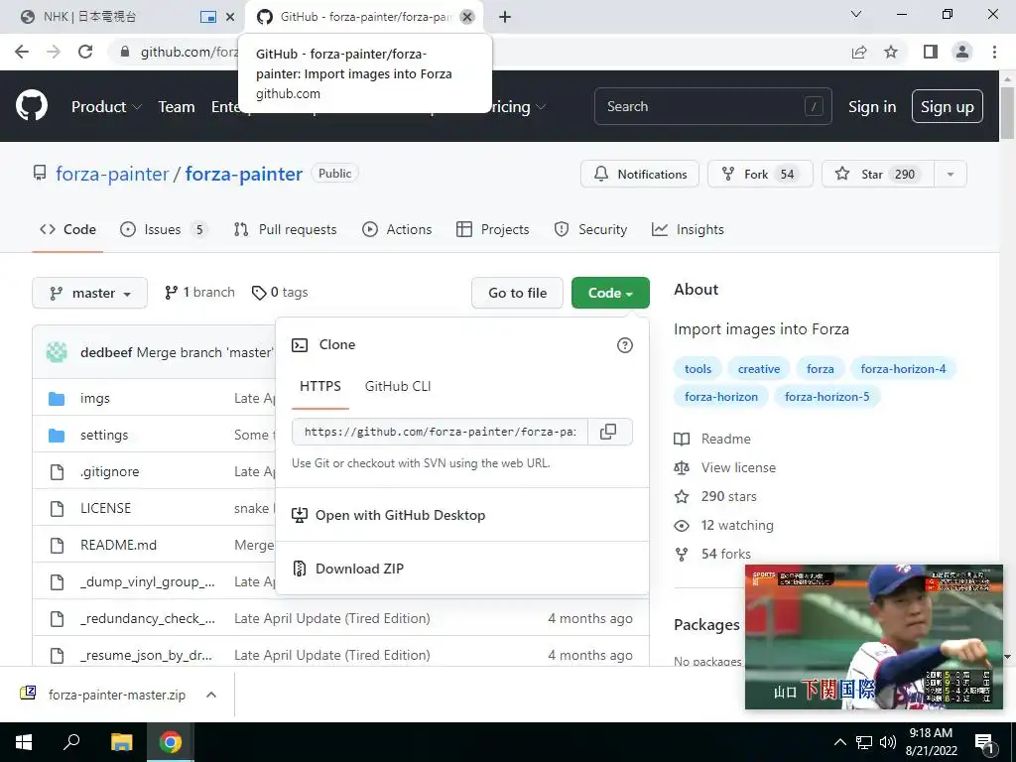Bookmark this page with star icon
1016x762 pixels.
(891, 52)
